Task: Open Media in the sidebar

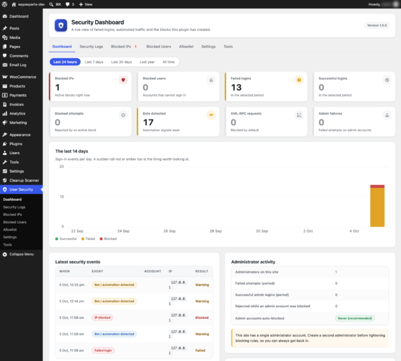Action: click(21, 38)
